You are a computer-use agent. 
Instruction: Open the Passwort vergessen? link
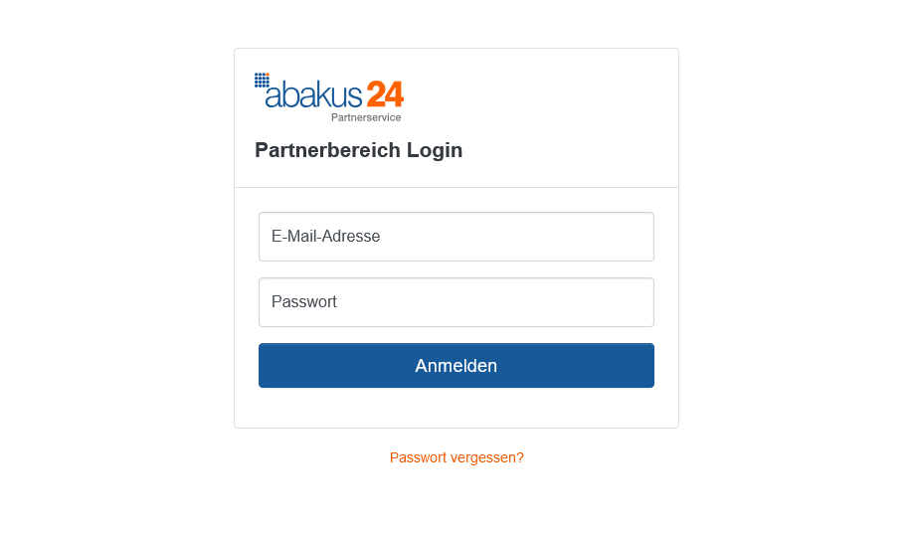tap(457, 457)
